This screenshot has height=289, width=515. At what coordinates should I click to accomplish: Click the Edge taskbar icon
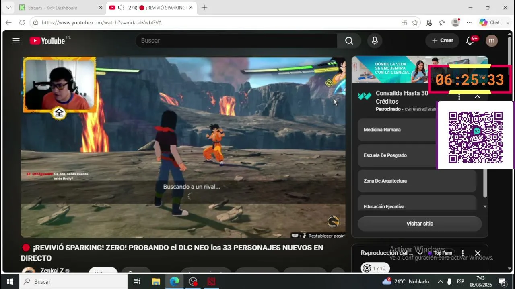(x=174, y=281)
